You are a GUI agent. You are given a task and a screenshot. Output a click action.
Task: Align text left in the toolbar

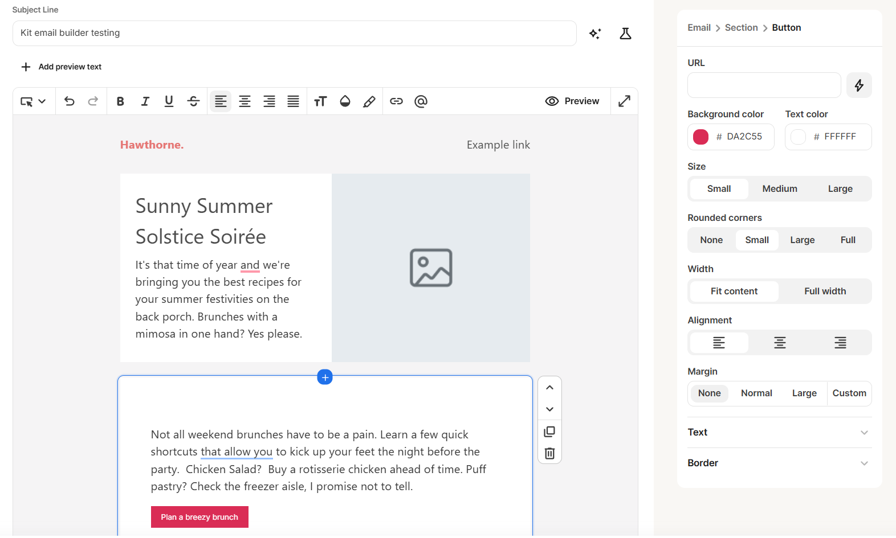(221, 101)
